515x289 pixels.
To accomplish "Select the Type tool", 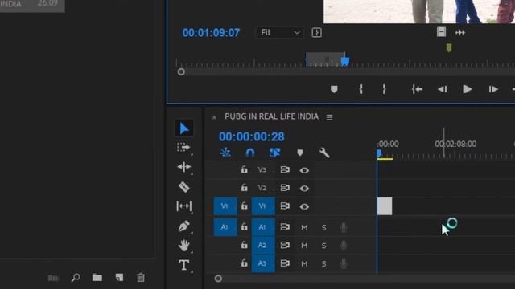I will [184, 265].
